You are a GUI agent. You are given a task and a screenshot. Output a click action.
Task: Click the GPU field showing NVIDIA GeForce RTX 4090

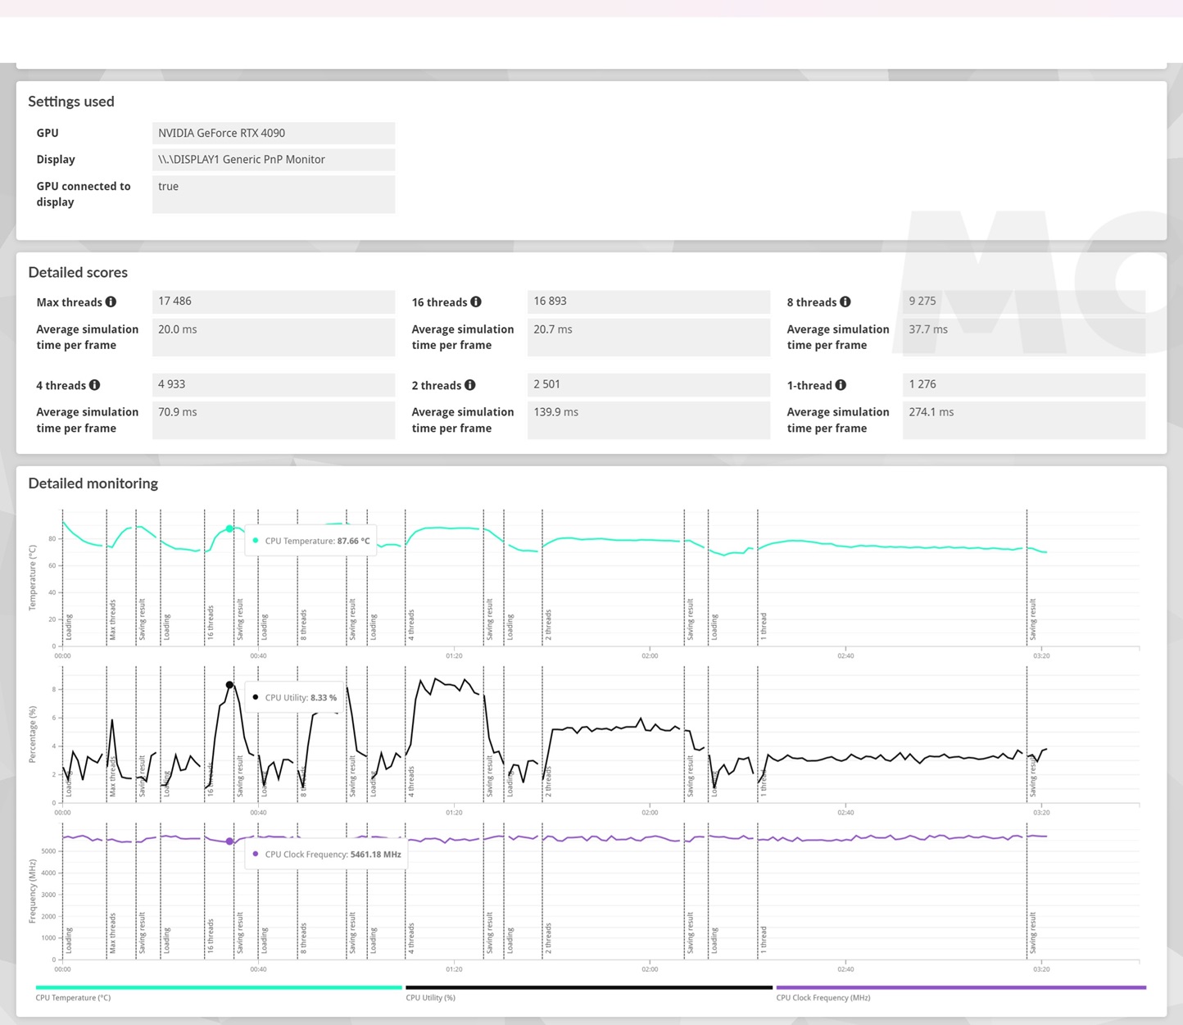(x=273, y=133)
